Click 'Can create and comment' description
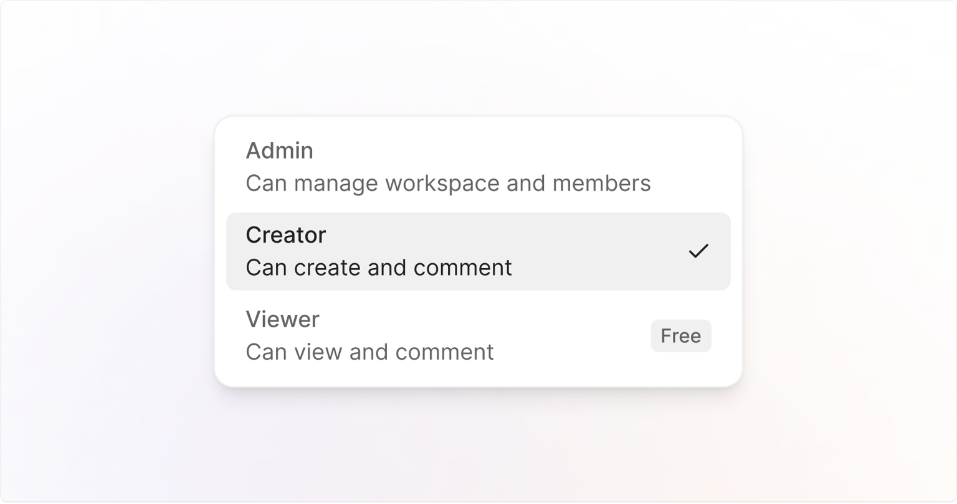Viewport: 957px width, 504px height. pyautogui.click(x=379, y=268)
